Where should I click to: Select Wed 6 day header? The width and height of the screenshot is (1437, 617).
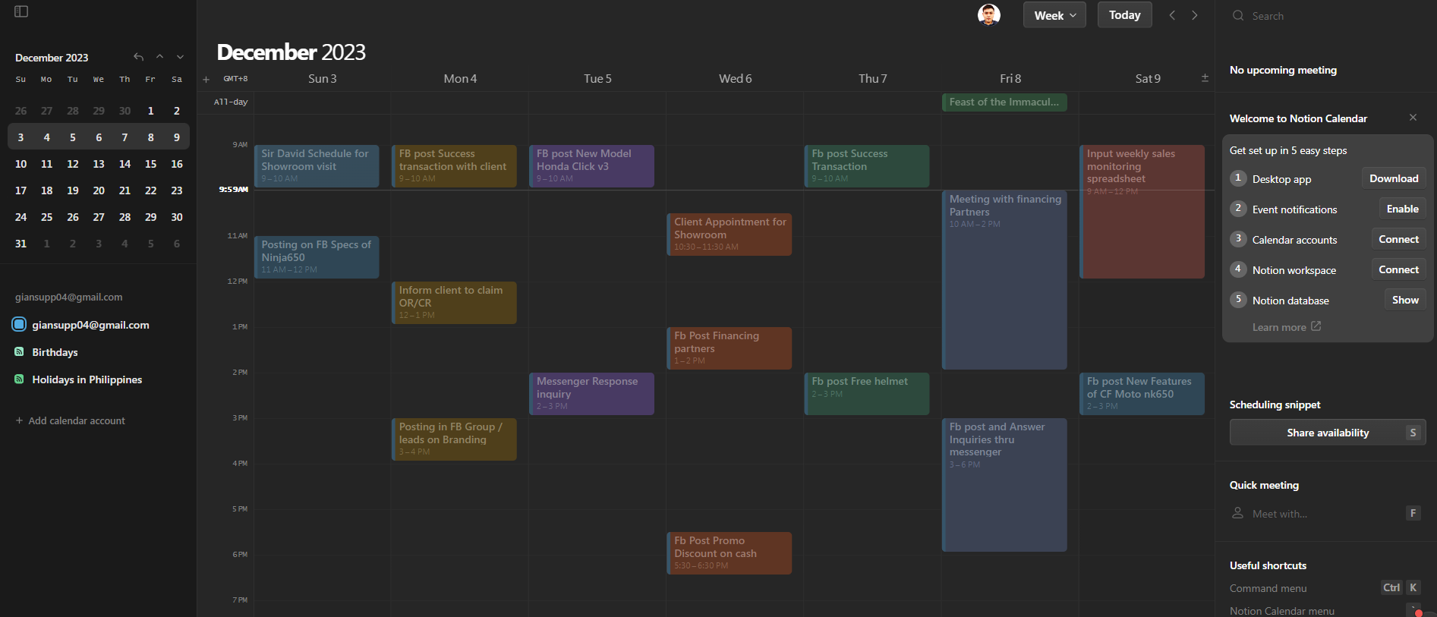(x=735, y=78)
